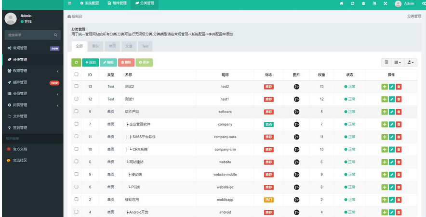Image resolution: width=426 pixels, height=217 pixels.
Task: Click Admin avatar in sidebar
Action: [11, 18]
